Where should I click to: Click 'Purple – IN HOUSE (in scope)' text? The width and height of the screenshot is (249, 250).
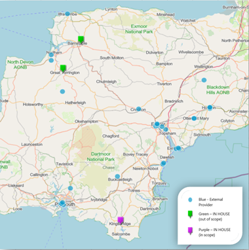(214, 232)
